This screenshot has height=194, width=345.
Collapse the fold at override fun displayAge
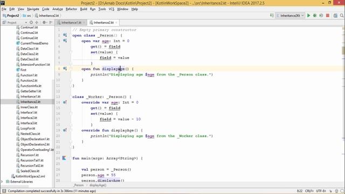[71, 130]
